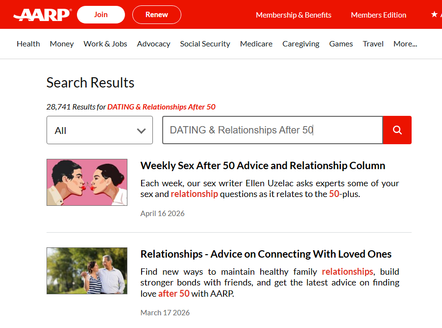Open the Money menu
The image size is (442, 328).
tap(62, 44)
